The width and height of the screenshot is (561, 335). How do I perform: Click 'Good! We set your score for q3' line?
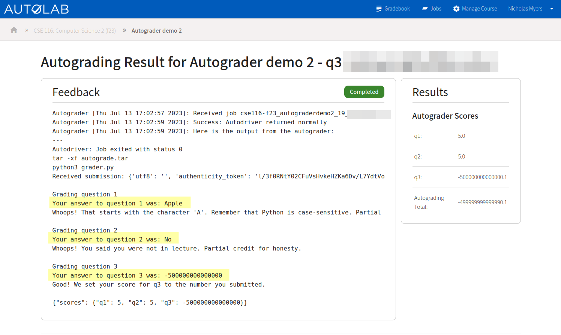click(x=159, y=284)
